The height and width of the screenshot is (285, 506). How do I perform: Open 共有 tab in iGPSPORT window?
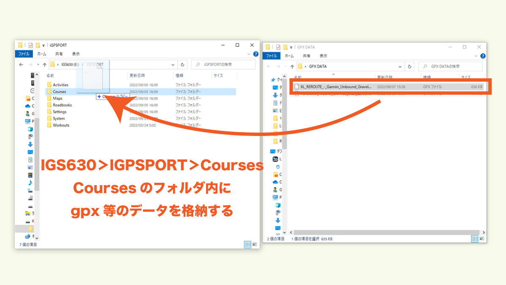59,54
